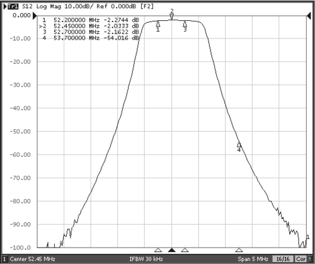
Task: Click the channel 1 indicator in status bar
Action: coord(4,259)
